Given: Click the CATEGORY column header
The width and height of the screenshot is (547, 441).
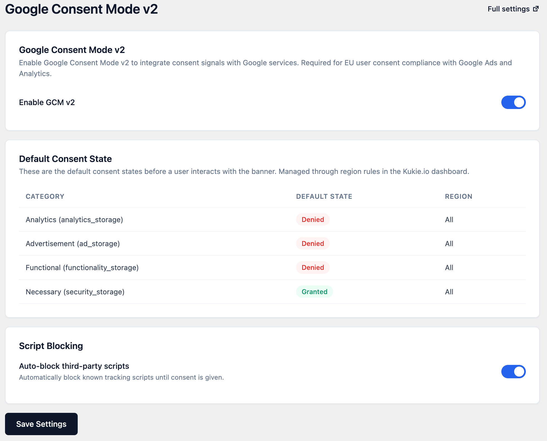Looking at the screenshot, I should pos(45,196).
